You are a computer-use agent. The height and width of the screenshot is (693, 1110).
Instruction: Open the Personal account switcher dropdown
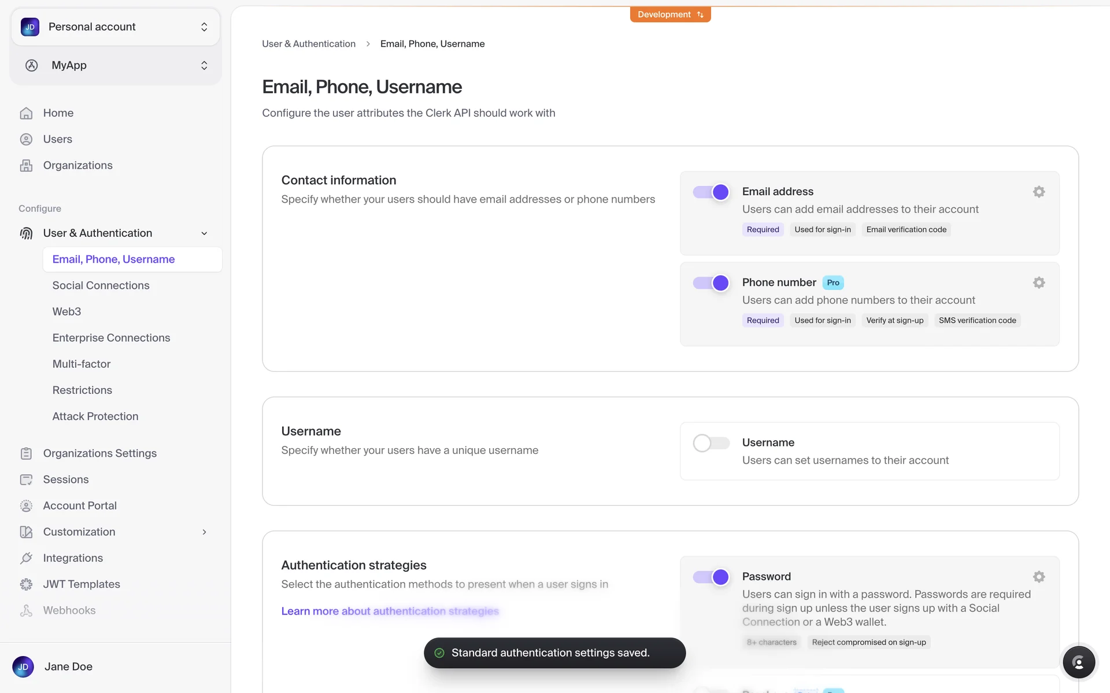pos(116,27)
